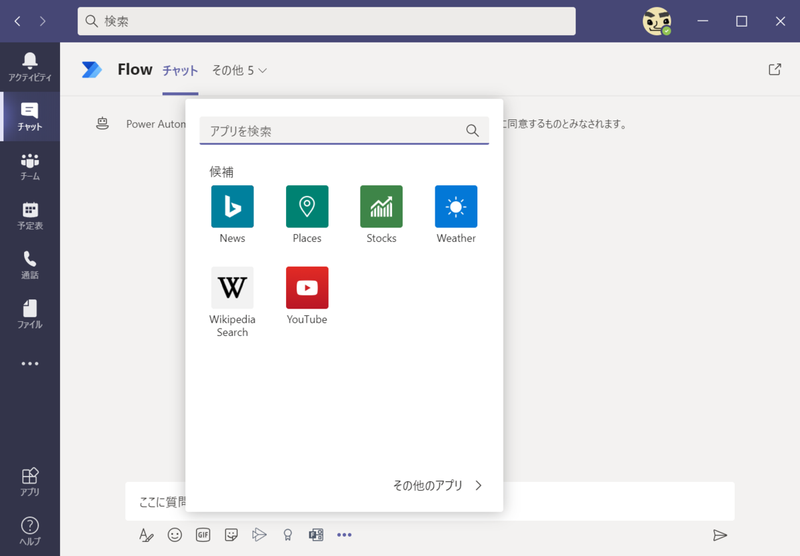Click the message compose box
The width and height of the screenshot is (800, 556).
430,501
